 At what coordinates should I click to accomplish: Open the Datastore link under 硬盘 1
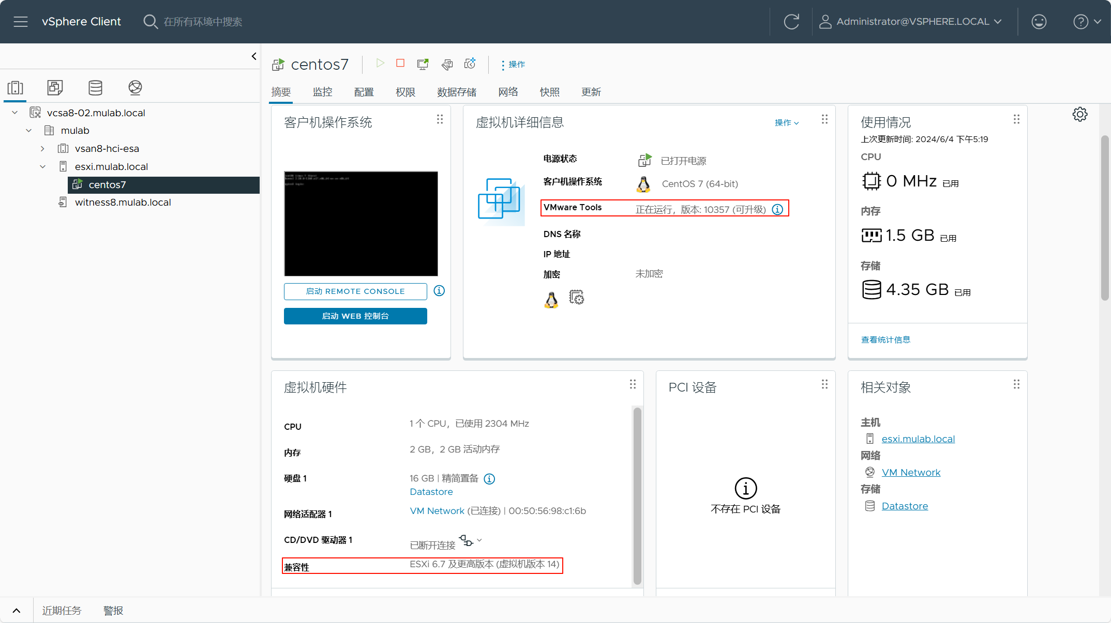point(431,492)
